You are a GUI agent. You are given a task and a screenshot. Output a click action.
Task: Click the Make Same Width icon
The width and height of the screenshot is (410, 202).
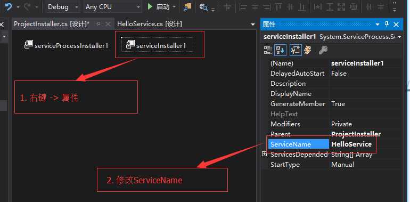318,7
